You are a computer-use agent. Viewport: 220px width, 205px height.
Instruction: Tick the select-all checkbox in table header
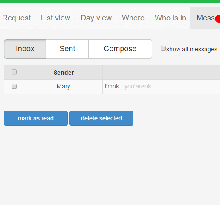14,72
